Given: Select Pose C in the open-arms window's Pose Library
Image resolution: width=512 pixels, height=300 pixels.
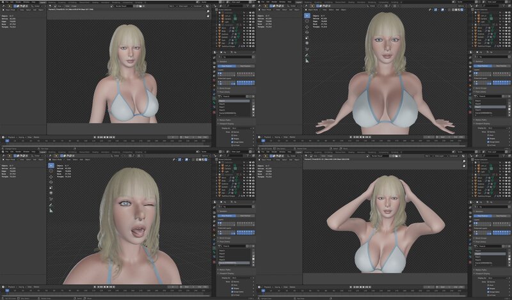Looking at the screenshot, I should 478,106.
